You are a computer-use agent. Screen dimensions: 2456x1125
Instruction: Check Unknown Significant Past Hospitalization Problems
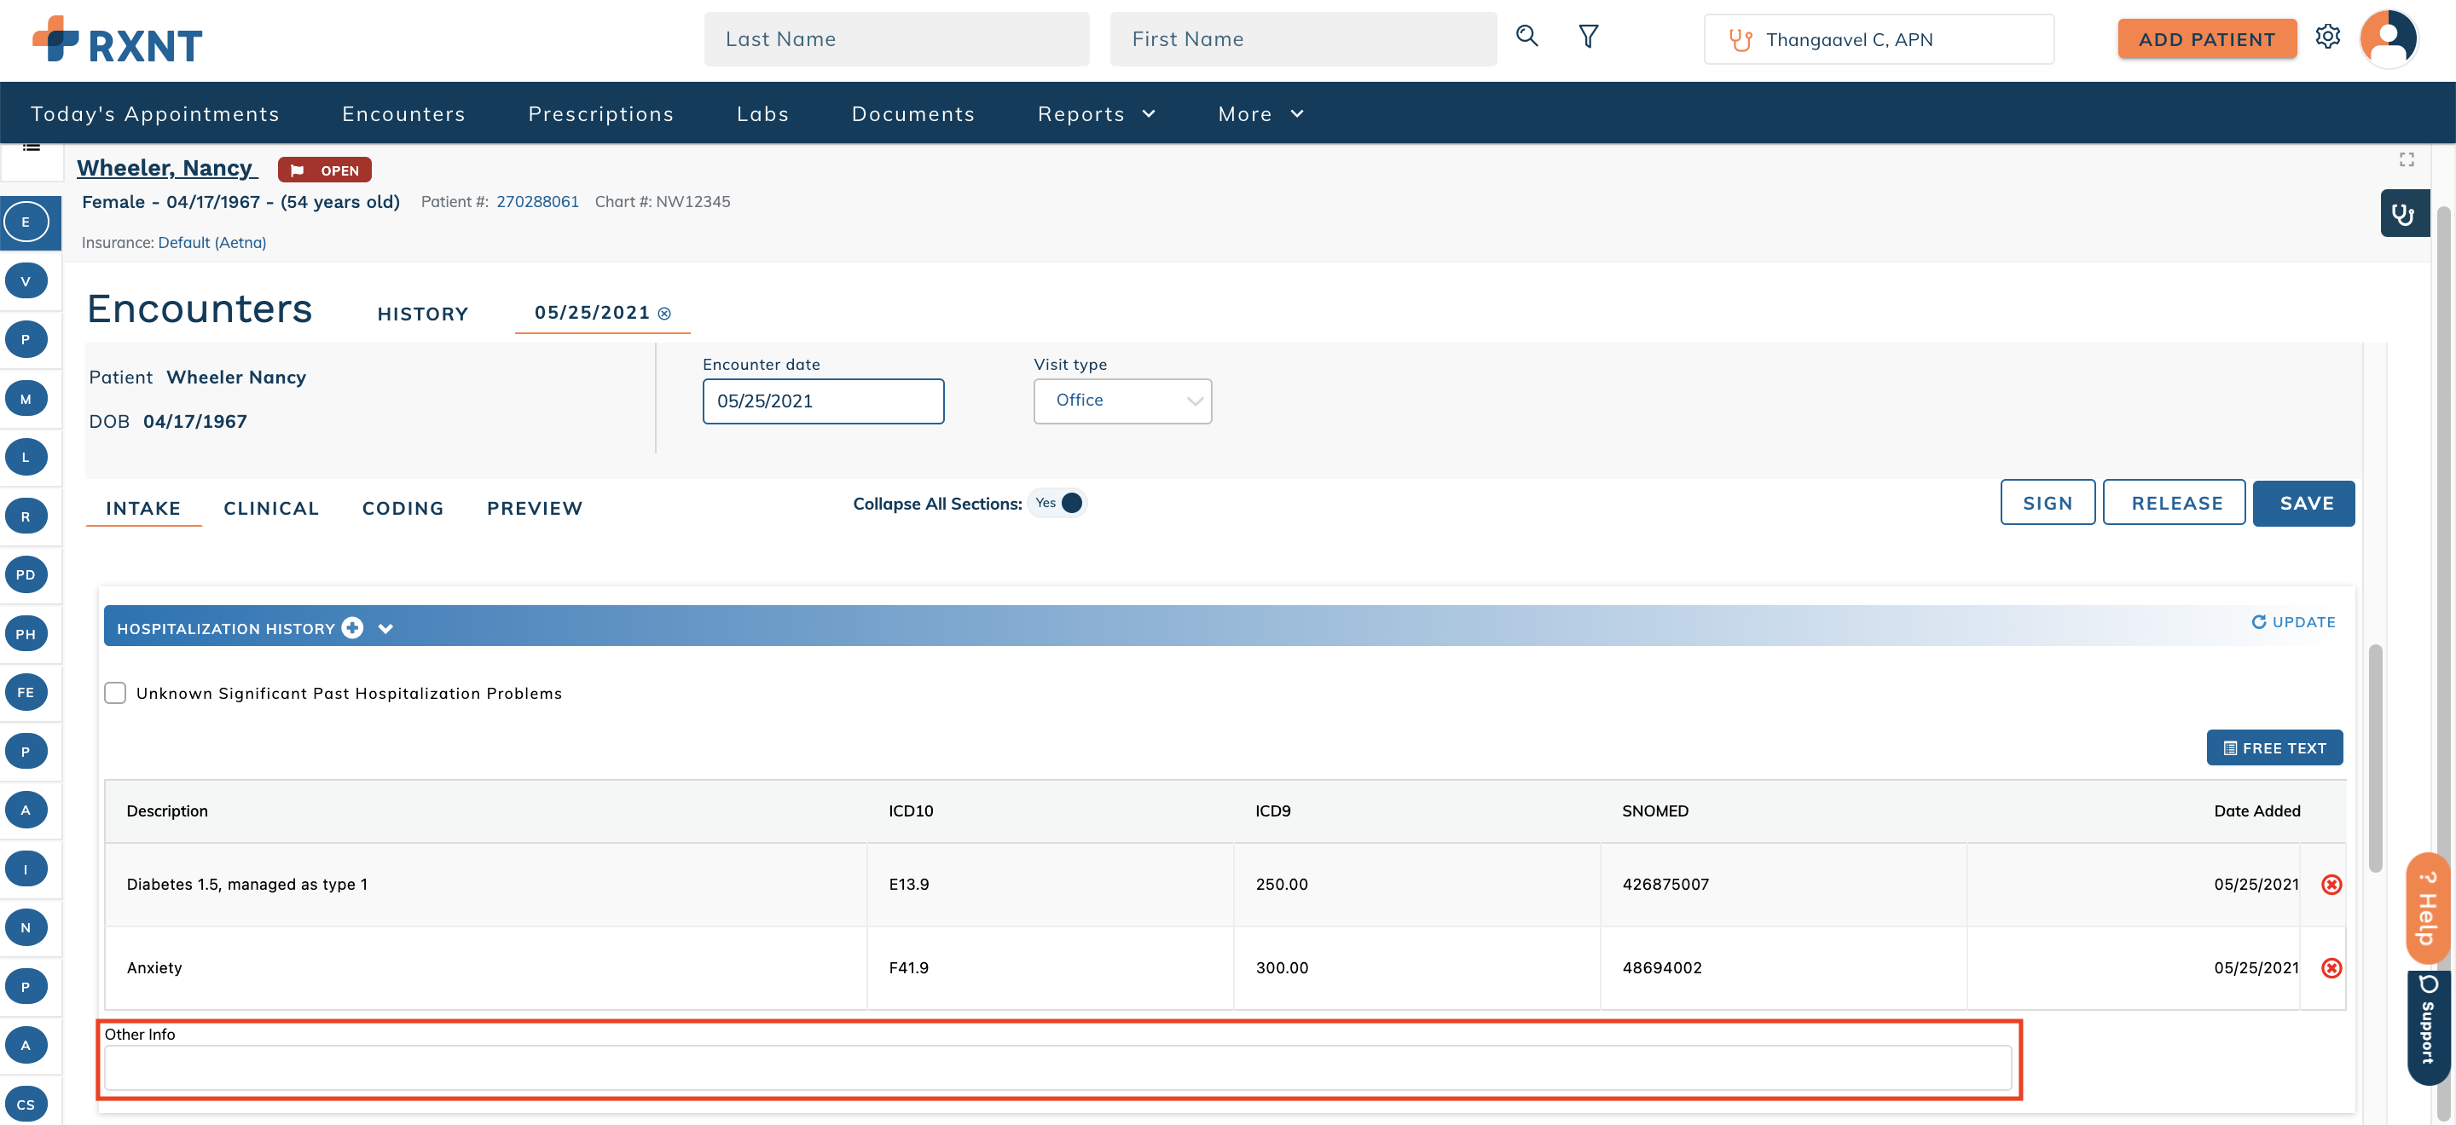(115, 694)
